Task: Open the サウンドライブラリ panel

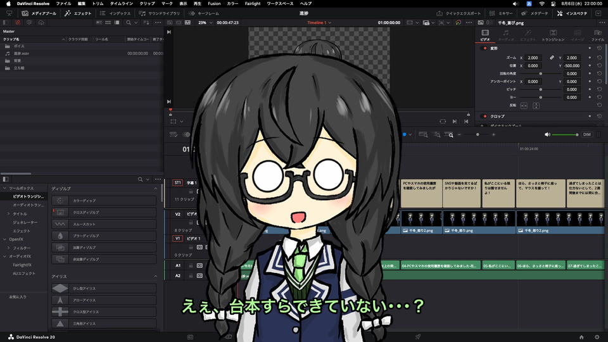Action: tap(160, 13)
